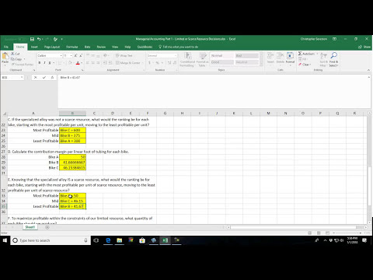Click the Clear eraser button
Image resolution: width=373 pixels, height=280 pixels.
coord(304,65)
